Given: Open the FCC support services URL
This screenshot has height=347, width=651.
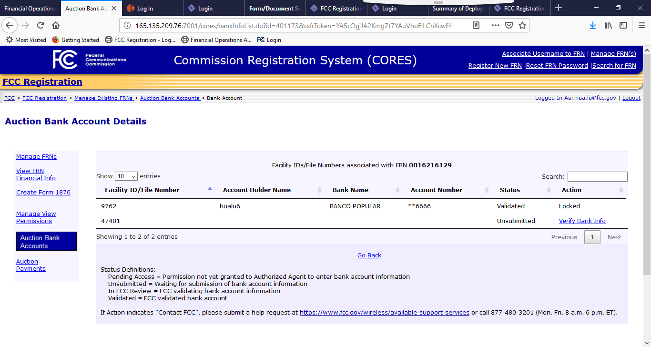Looking at the screenshot, I should [x=385, y=313].
